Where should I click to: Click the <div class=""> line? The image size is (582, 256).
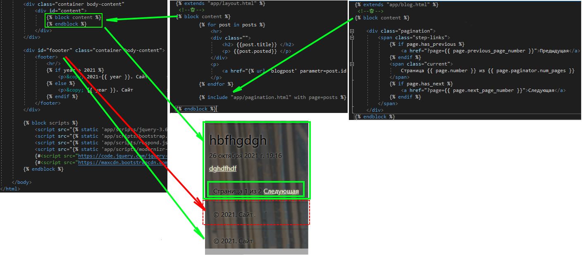click(x=230, y=38)
